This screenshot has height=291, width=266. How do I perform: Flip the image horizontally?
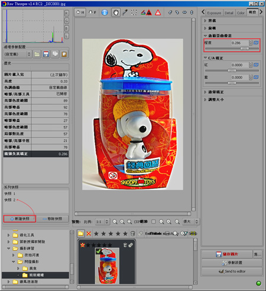coord(184,12)
